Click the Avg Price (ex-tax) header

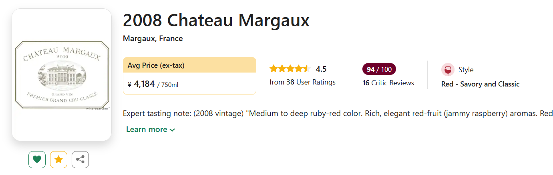pyautogui.click(x=156, y=65)
